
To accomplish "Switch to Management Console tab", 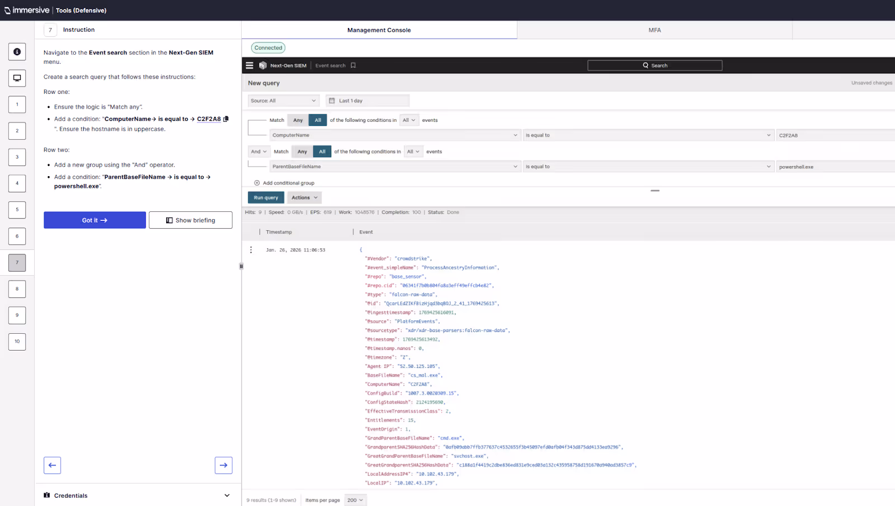I will point(379,30).
